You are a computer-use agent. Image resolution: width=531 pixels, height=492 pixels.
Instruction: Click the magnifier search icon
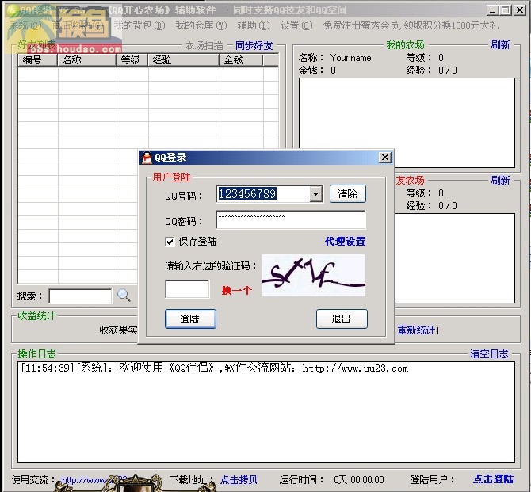124,296
